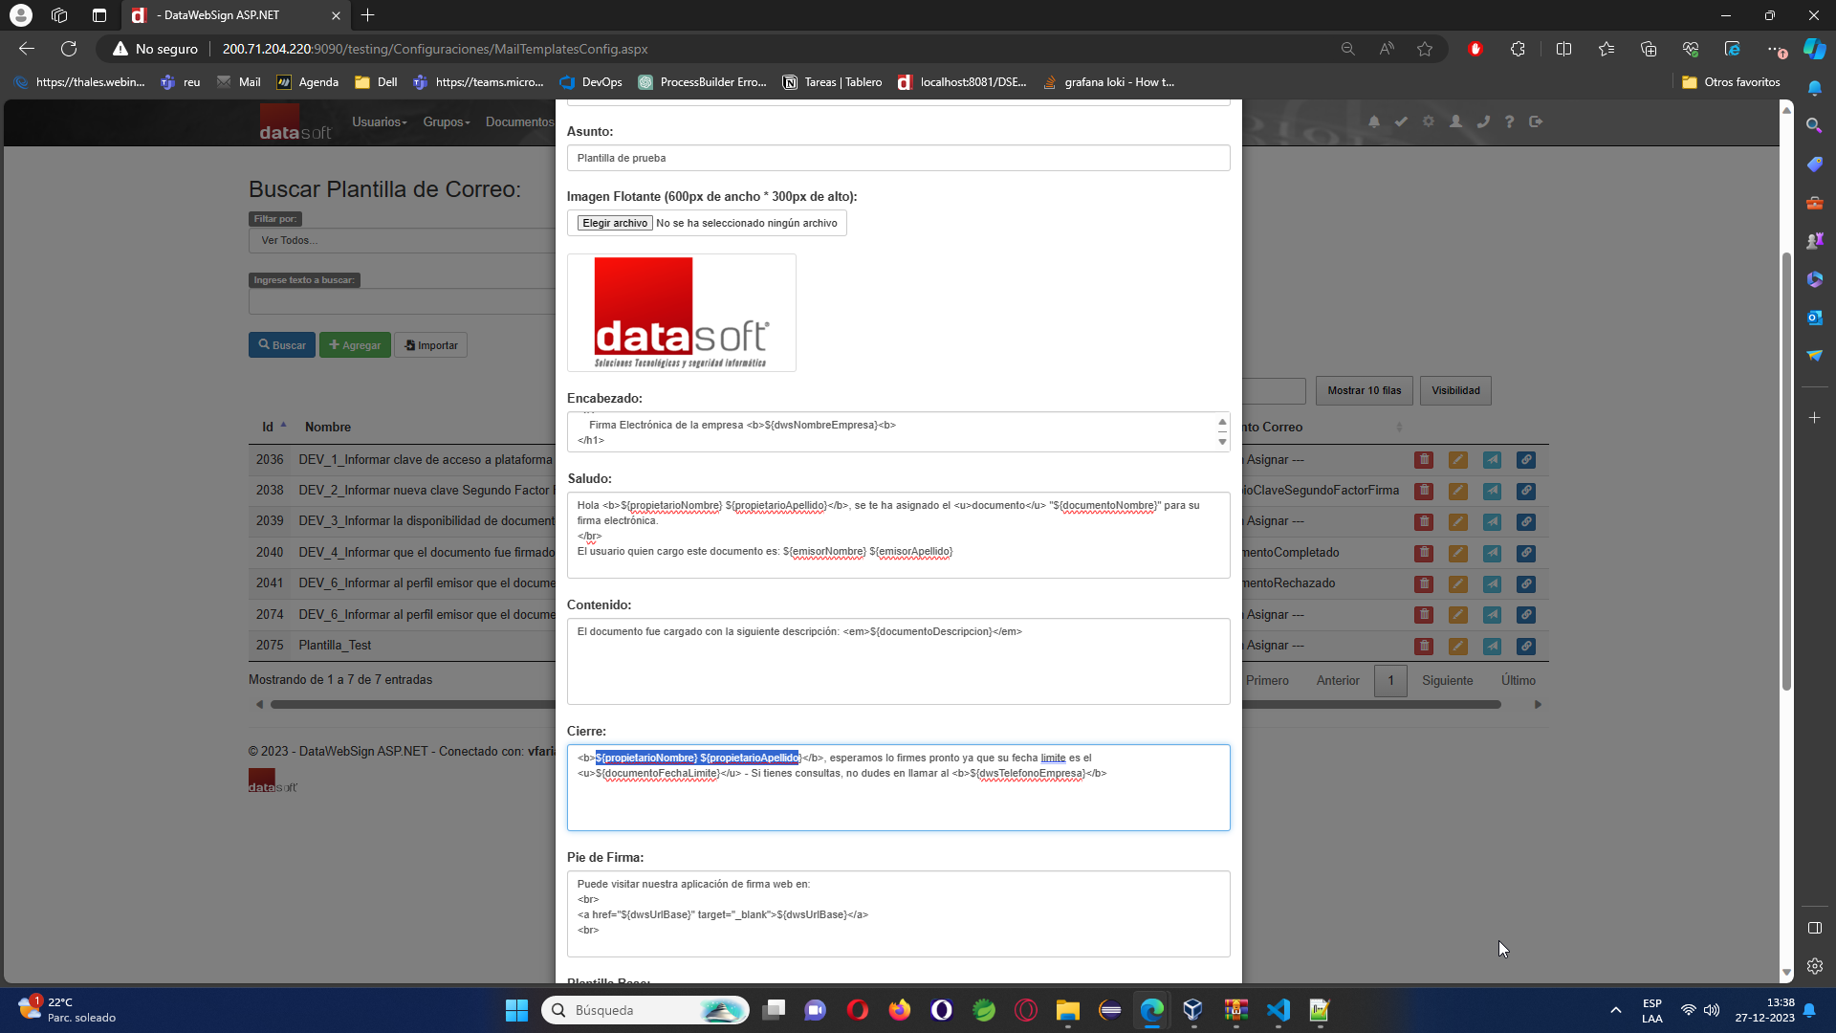Click Buscar button

point(282,345)
